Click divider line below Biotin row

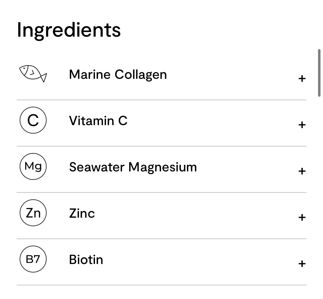coord(161,285)
